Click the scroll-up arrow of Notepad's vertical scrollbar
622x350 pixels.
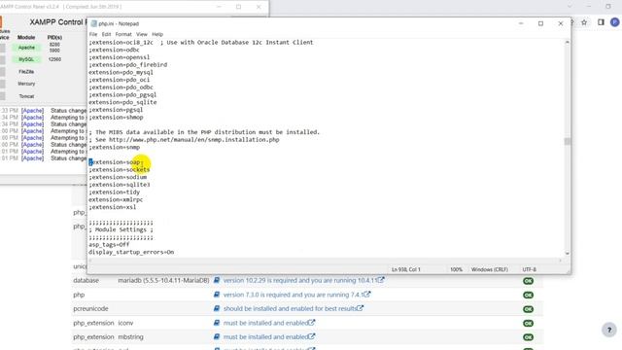(568, 42)
